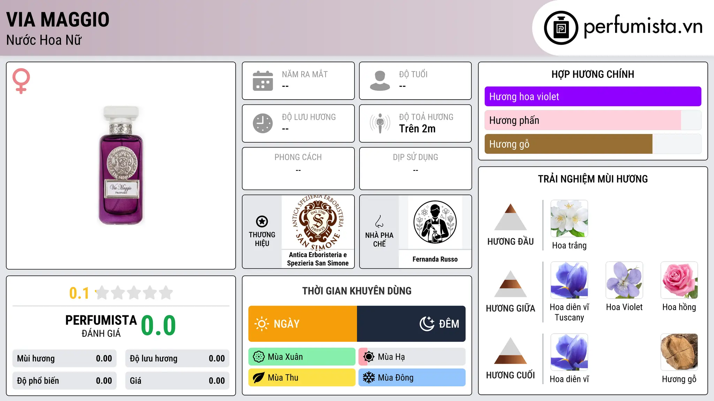This screenshot has height=401, width=714.
Task: Click the Hương cuối pyramid icon
Action: click(510, 351)
